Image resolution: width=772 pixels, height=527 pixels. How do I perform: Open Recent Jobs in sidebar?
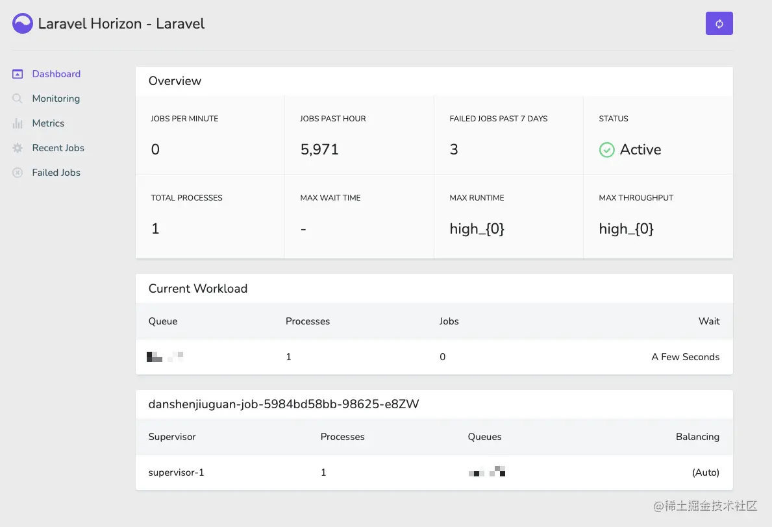click(x=58, y=147)
